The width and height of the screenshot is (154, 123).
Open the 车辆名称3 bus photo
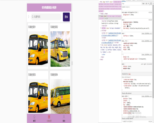[38, 96]
